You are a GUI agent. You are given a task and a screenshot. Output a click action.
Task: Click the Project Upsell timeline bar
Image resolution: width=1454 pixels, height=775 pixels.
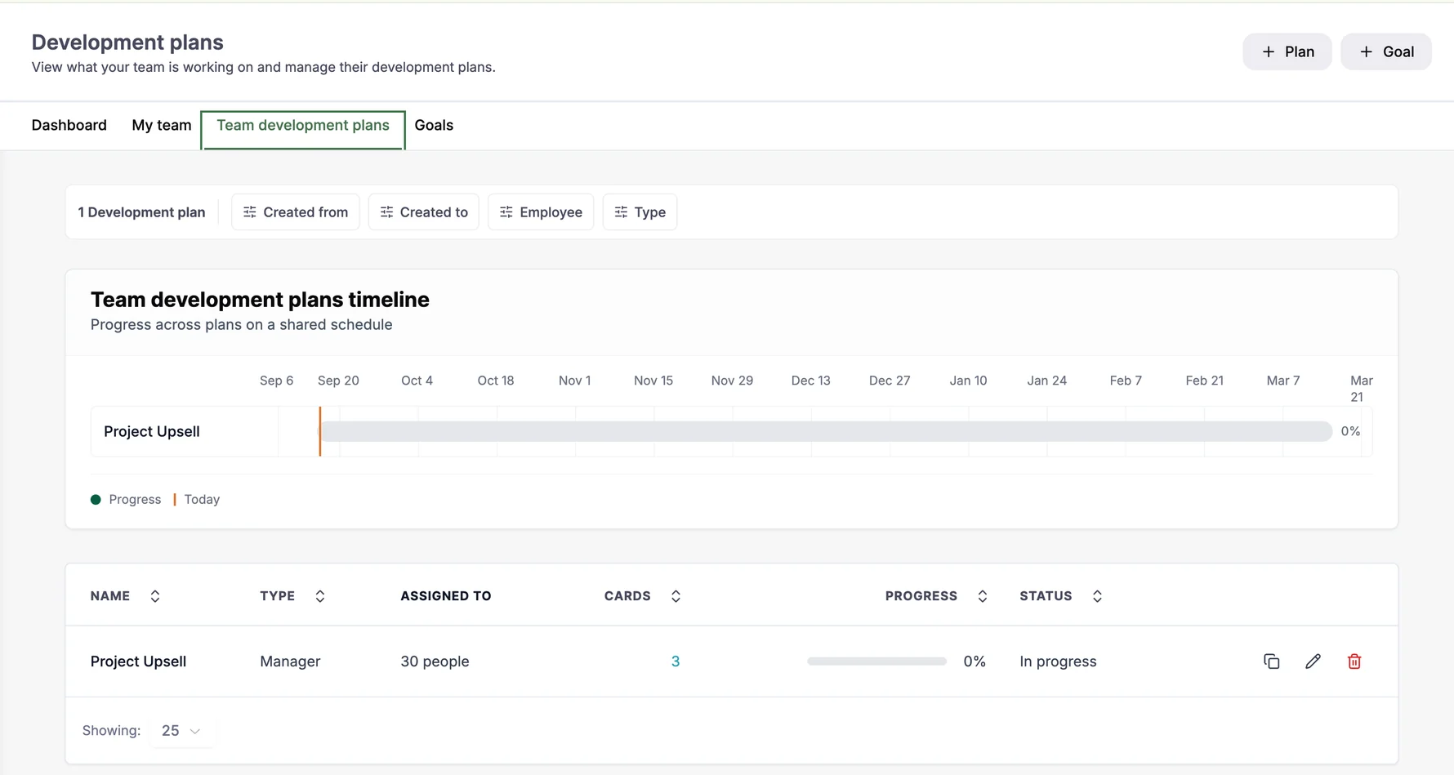click(x=826, y=431)
